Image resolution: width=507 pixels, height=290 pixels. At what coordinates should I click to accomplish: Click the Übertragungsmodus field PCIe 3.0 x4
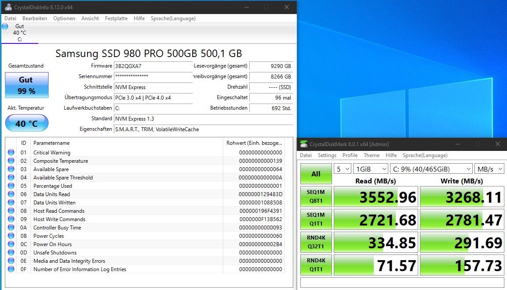(153, 98)
